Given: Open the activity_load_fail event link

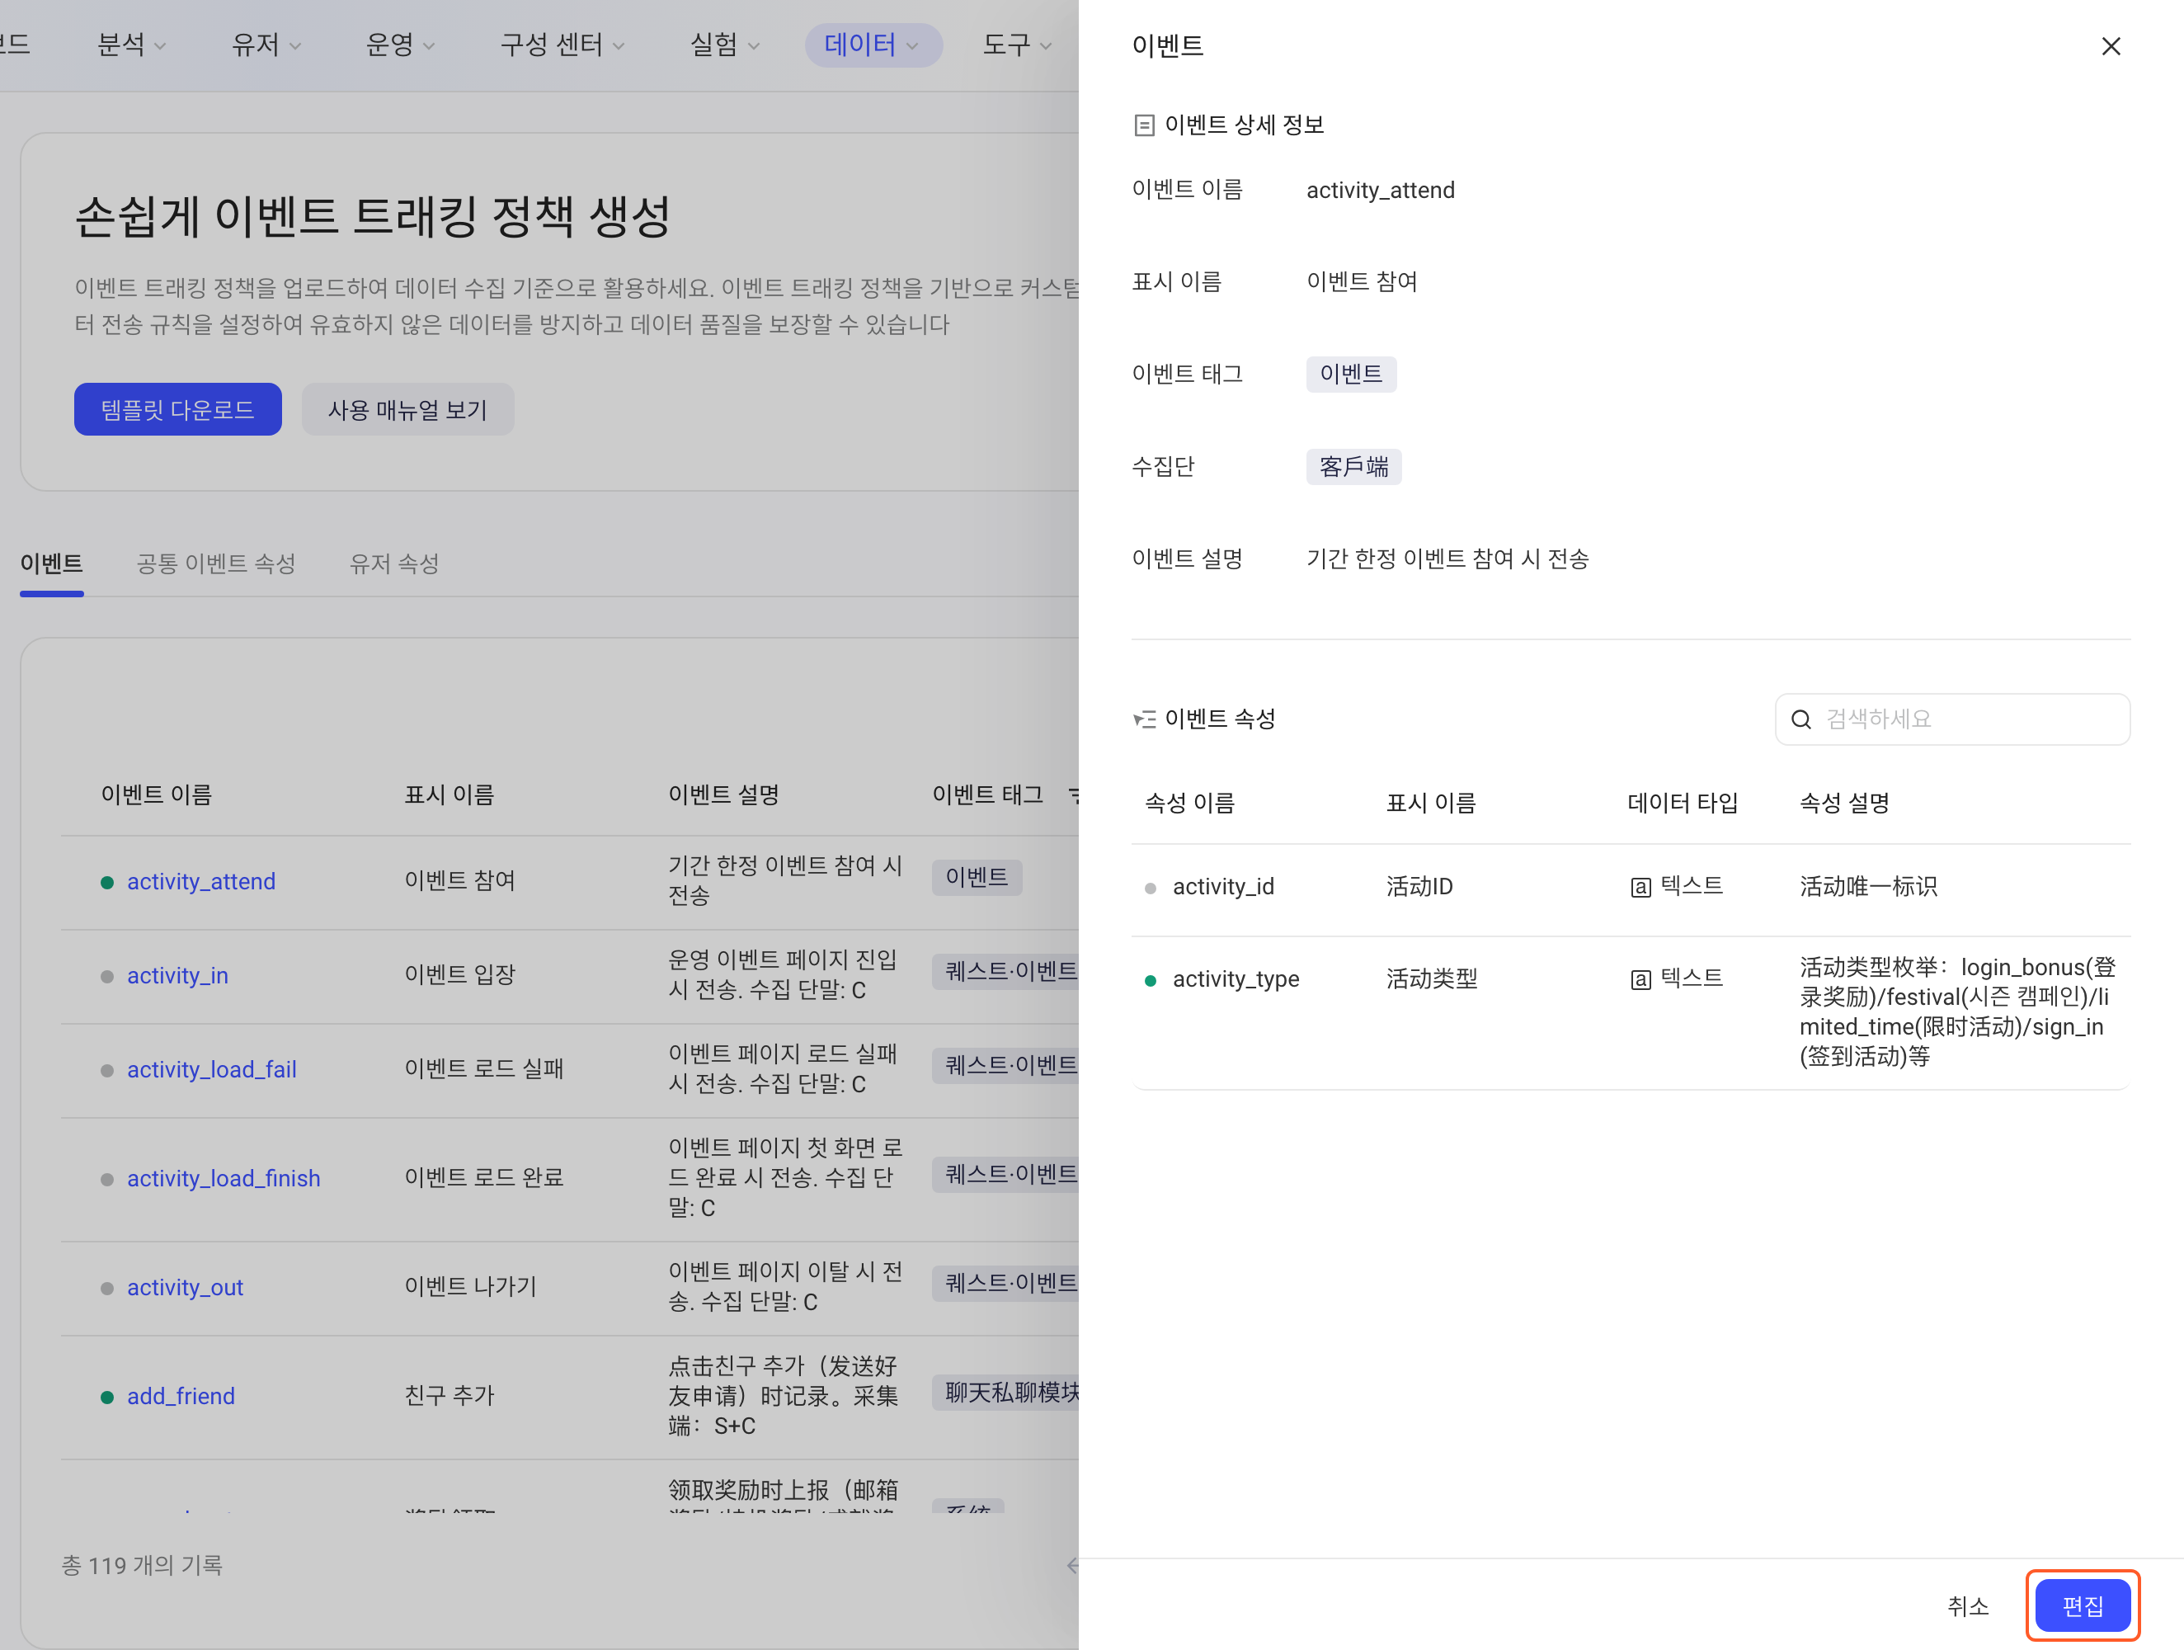Looking at the screenshot, I should (211, 1069).
